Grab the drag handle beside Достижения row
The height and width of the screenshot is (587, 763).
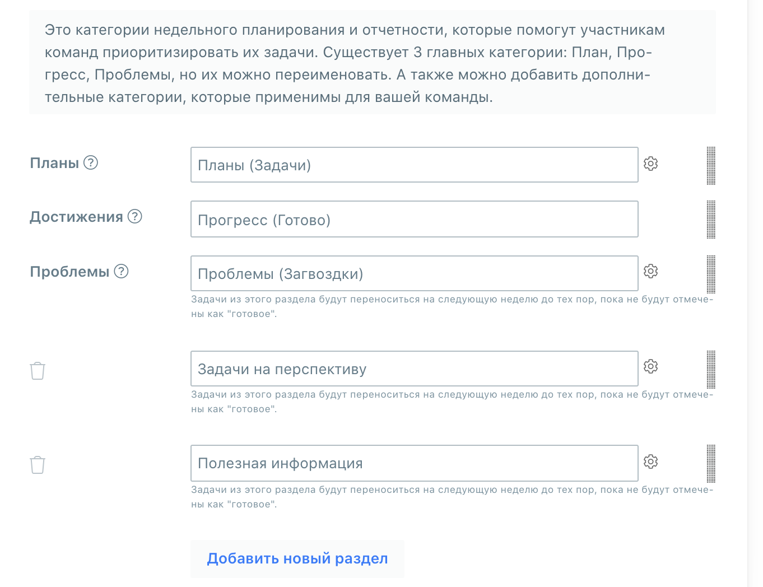point(711,219)
